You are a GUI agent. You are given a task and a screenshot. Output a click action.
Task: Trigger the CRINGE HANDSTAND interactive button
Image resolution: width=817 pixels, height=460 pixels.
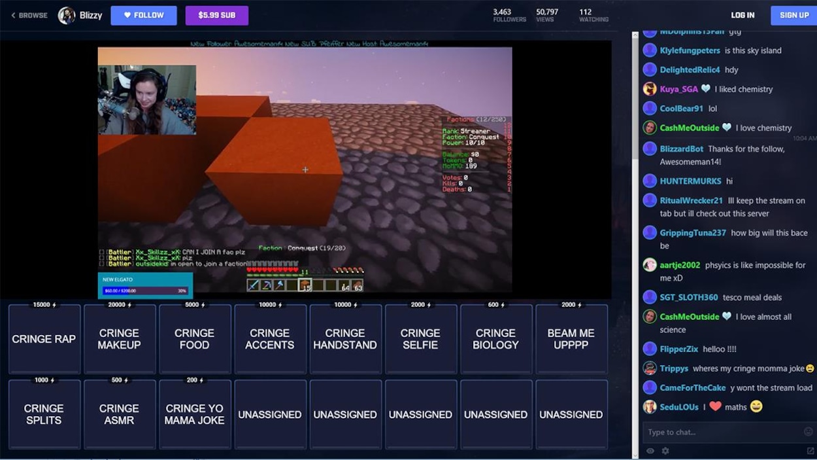345,339
